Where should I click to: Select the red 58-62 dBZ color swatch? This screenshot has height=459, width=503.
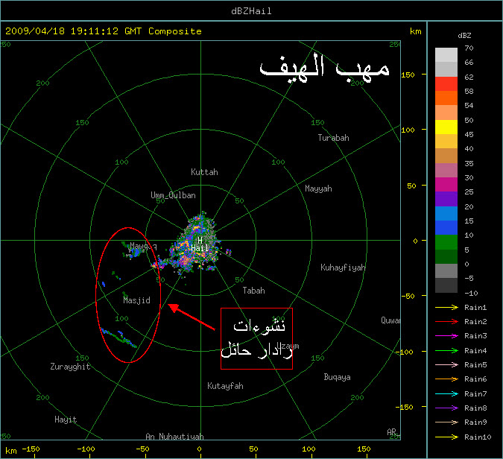click(446, 83)
